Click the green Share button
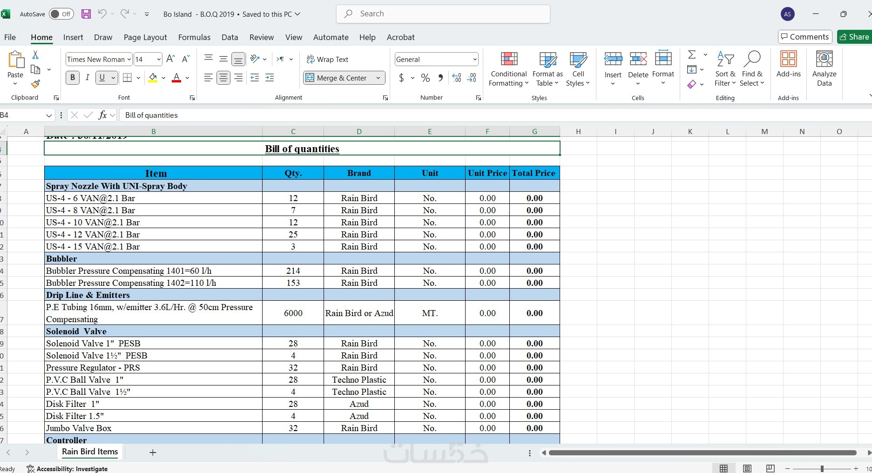 (854, 37)
